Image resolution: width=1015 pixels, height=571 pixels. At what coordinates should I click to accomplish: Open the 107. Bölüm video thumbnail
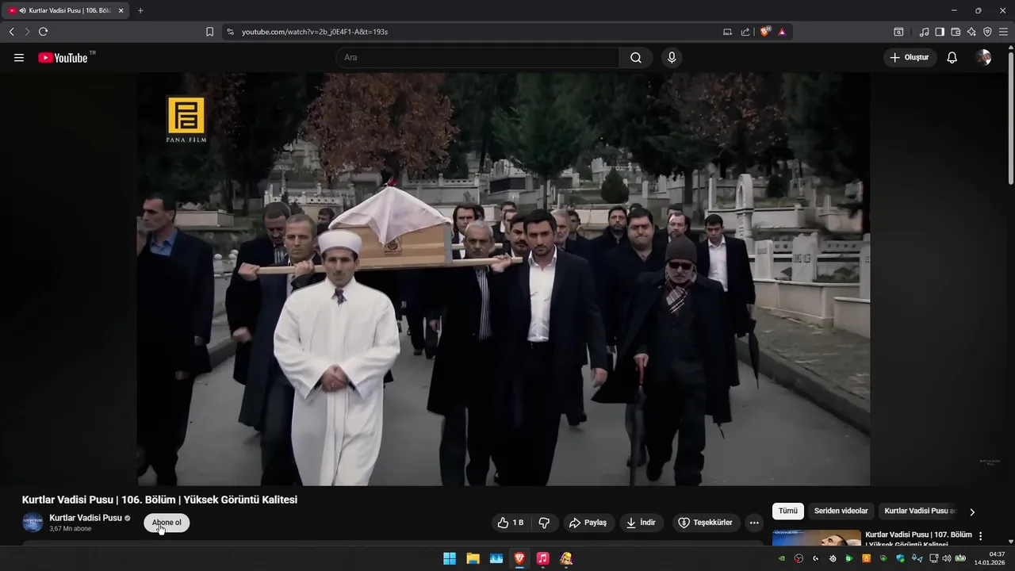pyautogui.click(x=817, y=538)
